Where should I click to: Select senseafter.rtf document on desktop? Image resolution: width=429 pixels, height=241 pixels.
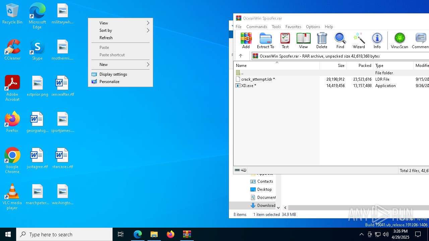[x=62, y=86]
